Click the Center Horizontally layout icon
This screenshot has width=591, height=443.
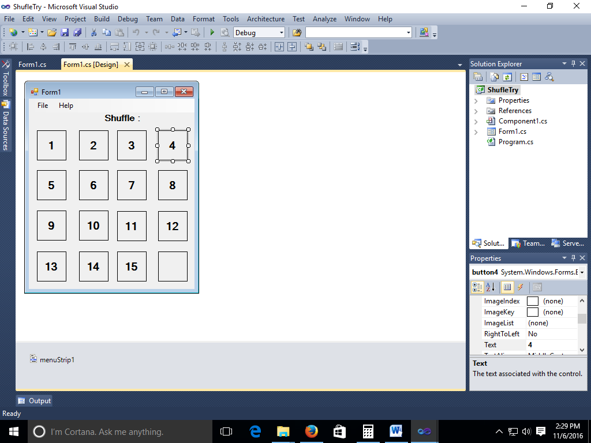pyautogui.click(x=279, y=47)
